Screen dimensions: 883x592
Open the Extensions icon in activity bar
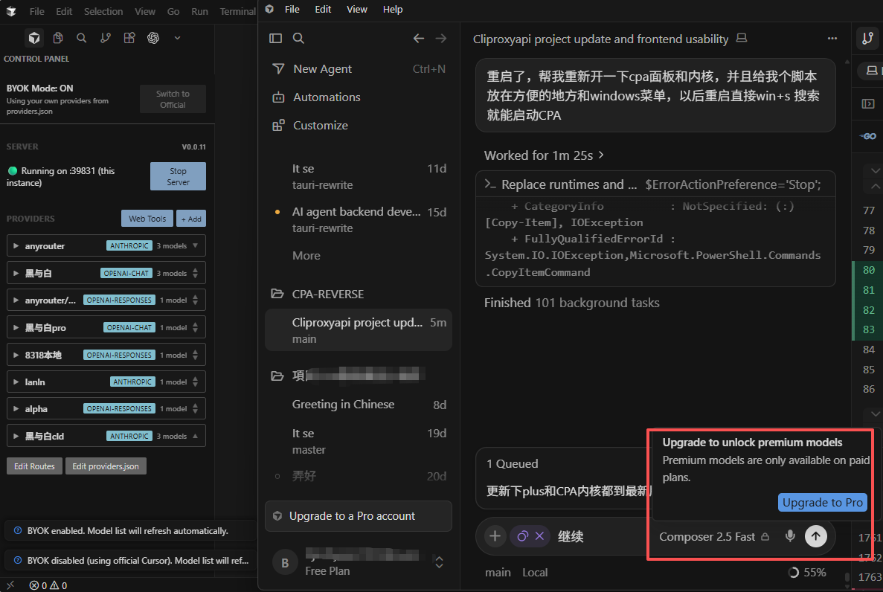point(129,38)
